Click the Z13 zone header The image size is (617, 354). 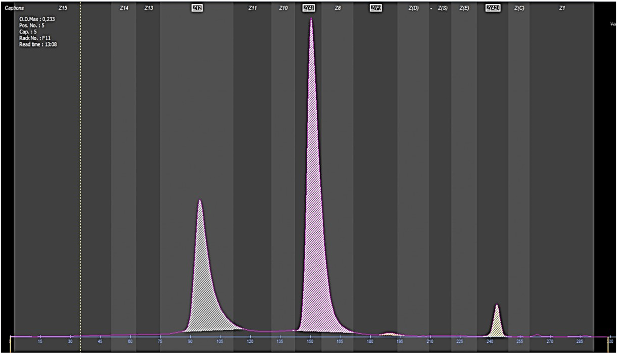[x=149, y=8]
